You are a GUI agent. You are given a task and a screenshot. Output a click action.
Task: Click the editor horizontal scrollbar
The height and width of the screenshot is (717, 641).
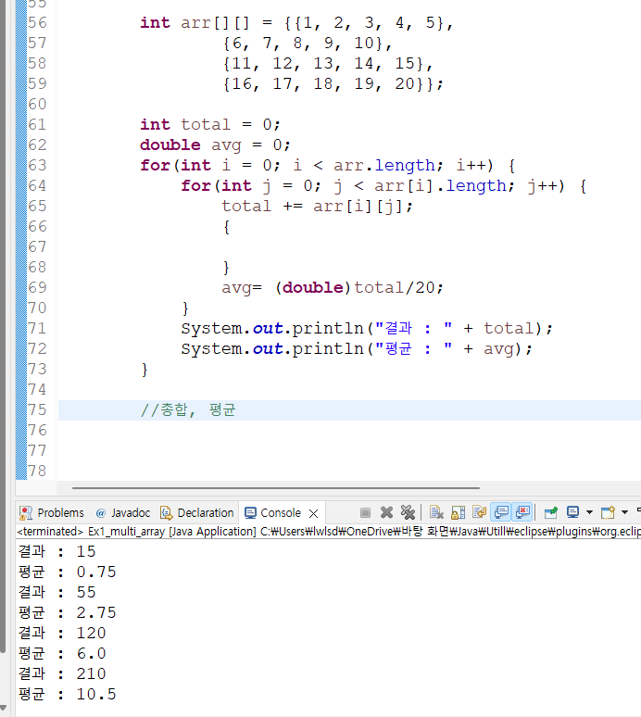click(276, 488)
